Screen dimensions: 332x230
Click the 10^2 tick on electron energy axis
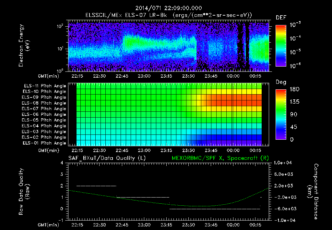tap(60, 26)
